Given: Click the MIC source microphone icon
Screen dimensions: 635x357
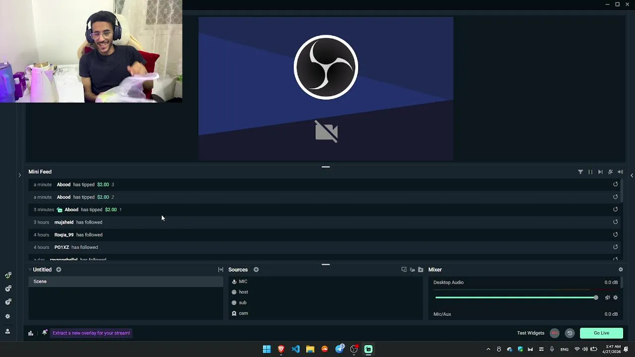Looking at the screenshot, I should (x=234, y=282).
